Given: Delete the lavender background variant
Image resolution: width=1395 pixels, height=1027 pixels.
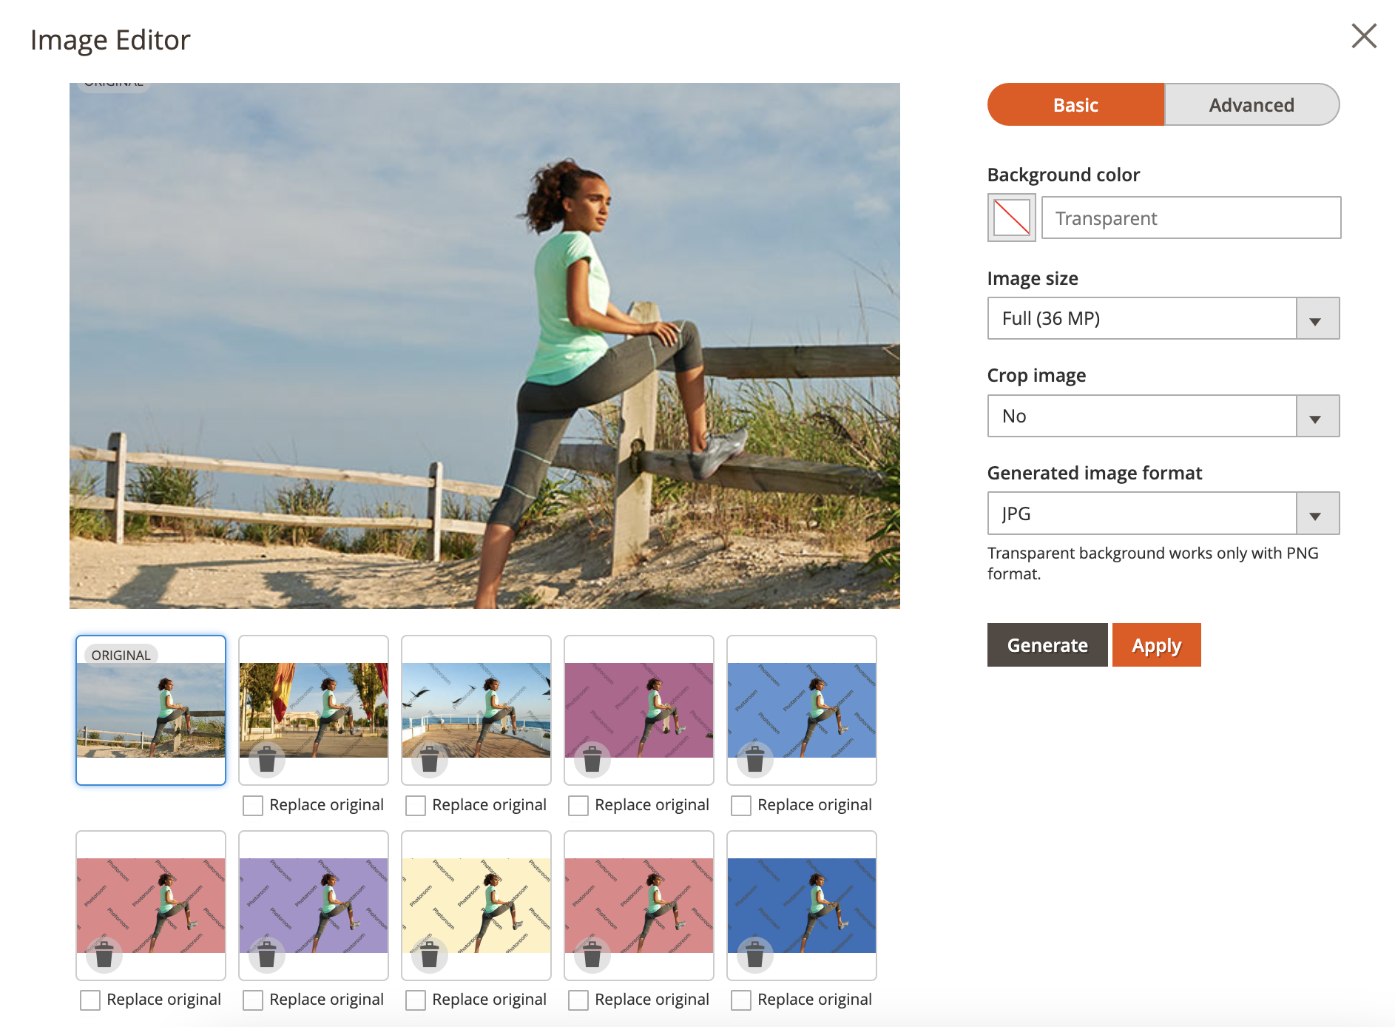Looking at the screenshot, I should coord(267,955).
